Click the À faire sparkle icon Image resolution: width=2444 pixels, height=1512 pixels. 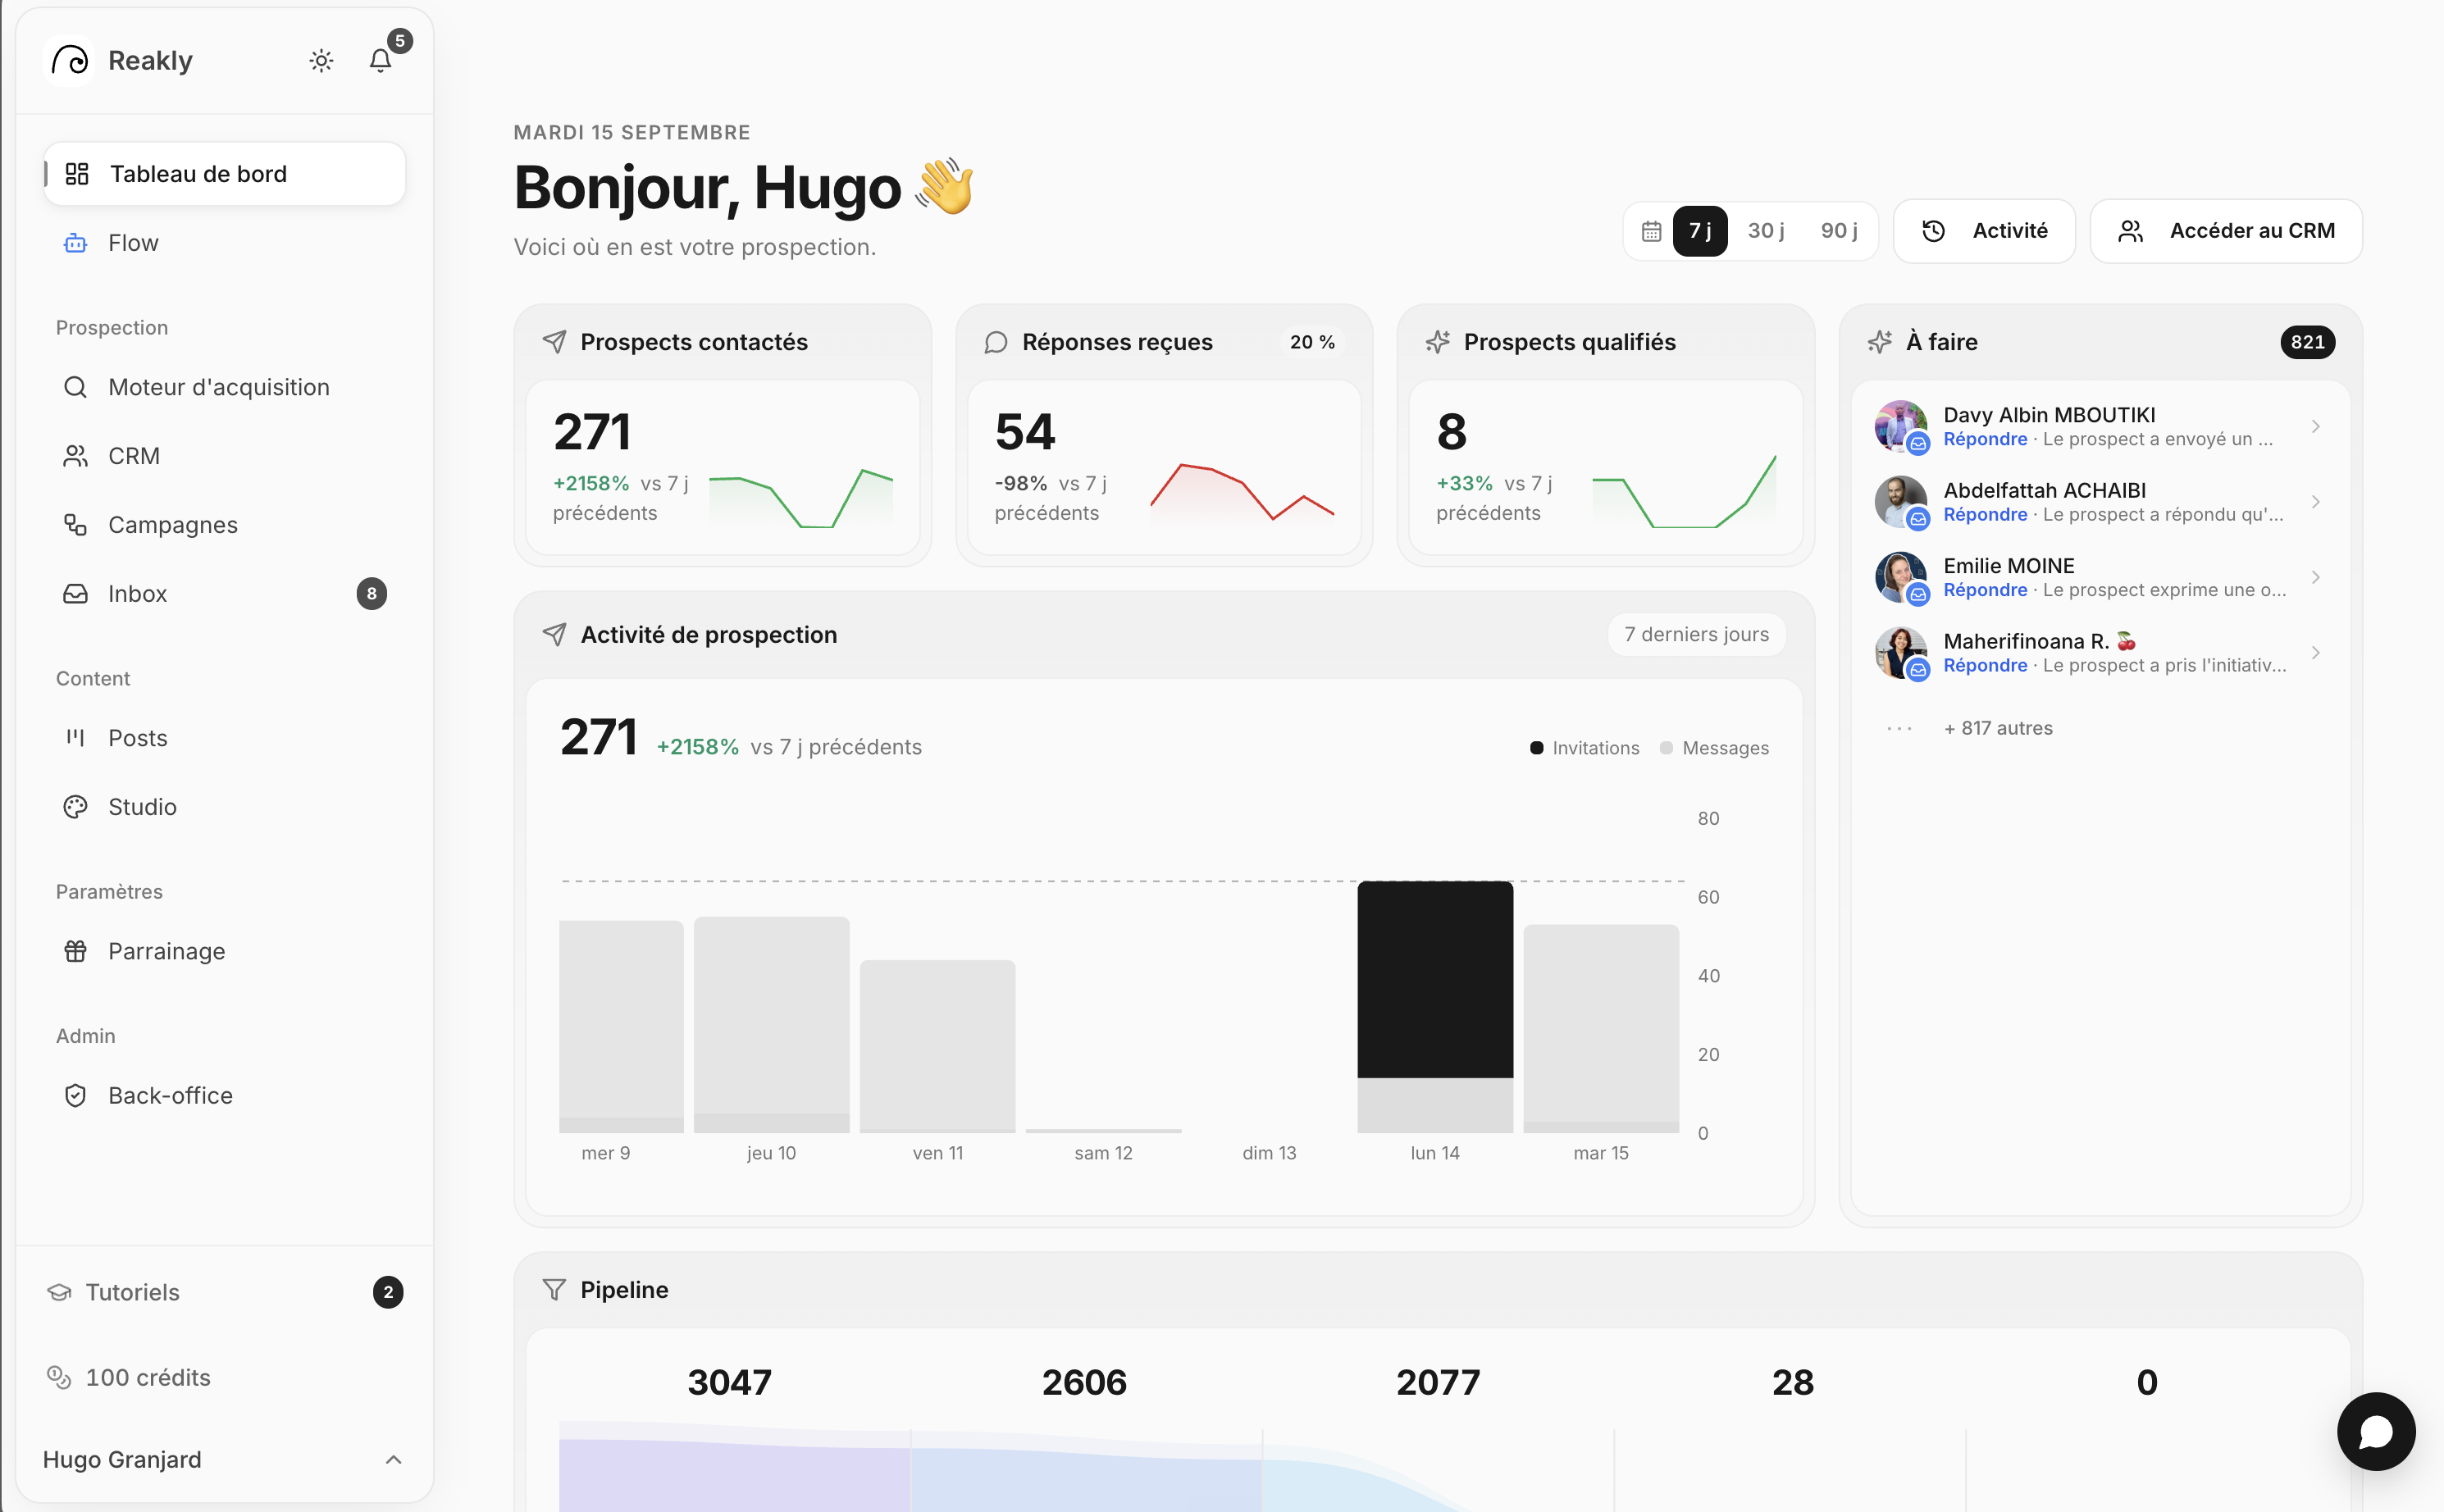[x=1880, y=342]
